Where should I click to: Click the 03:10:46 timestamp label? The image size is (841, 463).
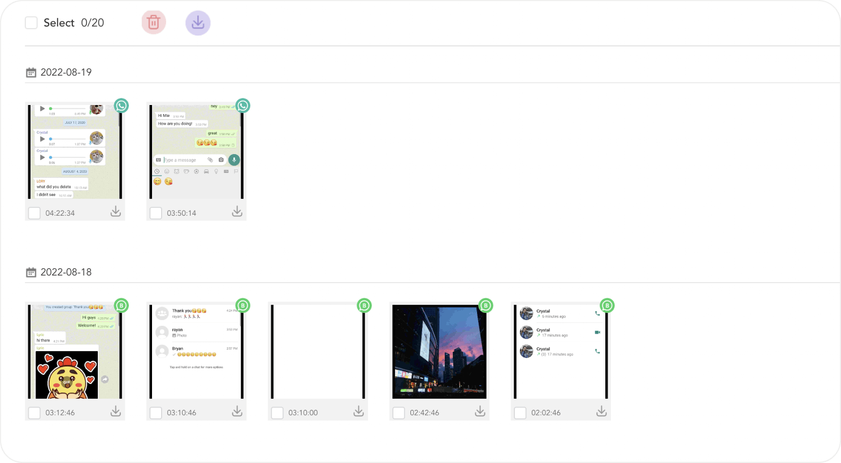(x=181, y=413)
